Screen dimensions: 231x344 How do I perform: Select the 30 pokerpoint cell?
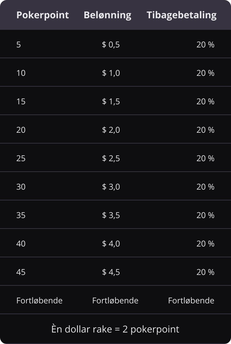click(x=21, y=187)
